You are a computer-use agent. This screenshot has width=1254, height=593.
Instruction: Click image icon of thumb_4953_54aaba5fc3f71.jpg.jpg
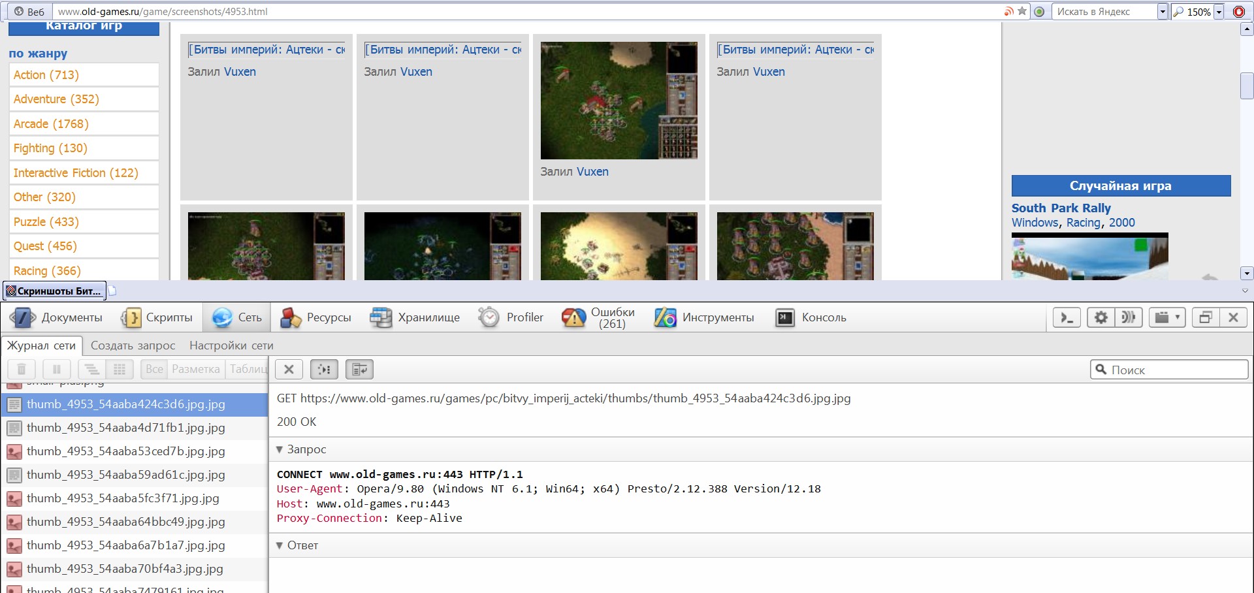[14, 499]
